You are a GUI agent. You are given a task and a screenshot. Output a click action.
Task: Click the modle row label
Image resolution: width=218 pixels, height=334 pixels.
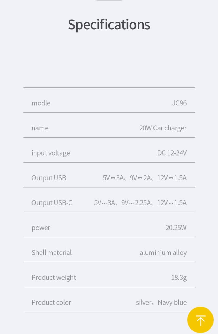click(x=41, y=103)
